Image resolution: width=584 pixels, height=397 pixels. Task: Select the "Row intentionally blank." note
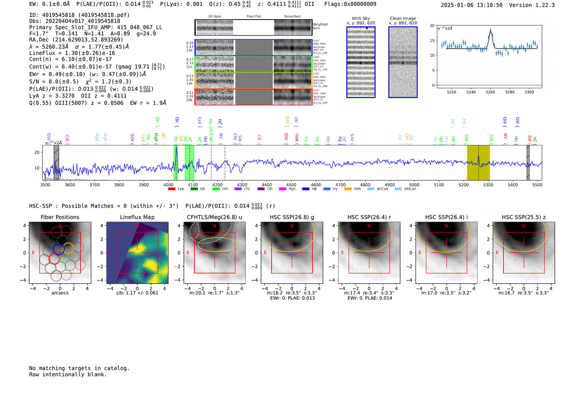(68, 375)
